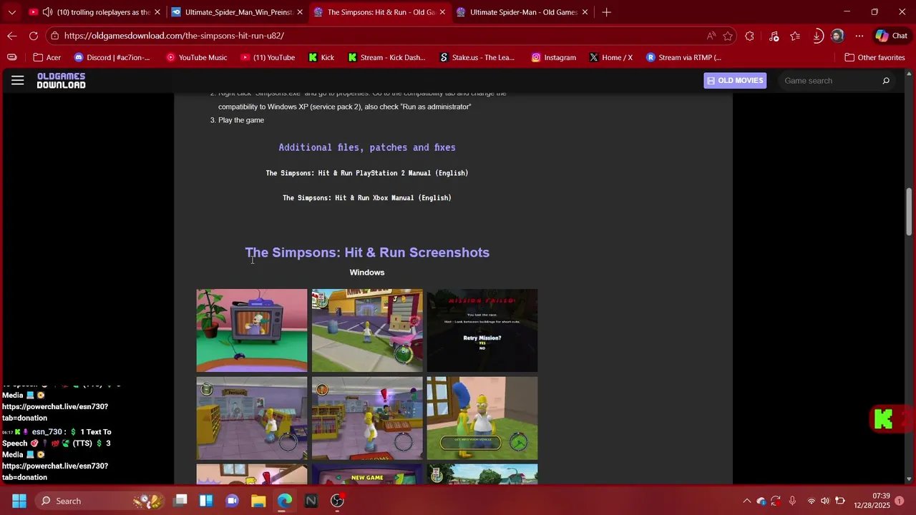Open the tab search chevron at top left
This screenshot has width=916, height=515.
tap(11, 12)
